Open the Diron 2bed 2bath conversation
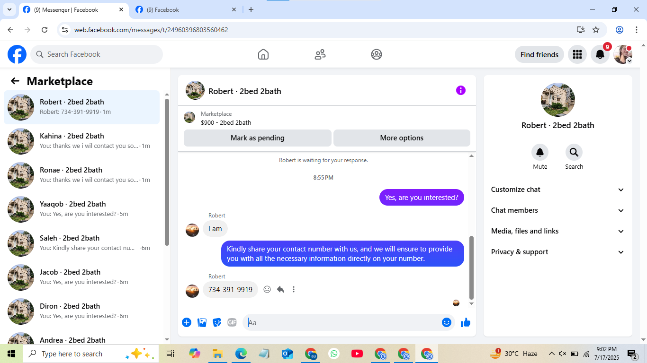 pos(82,311)
